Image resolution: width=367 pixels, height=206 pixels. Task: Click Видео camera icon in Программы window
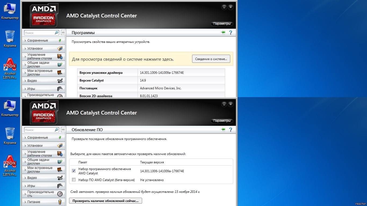[60, 81]
